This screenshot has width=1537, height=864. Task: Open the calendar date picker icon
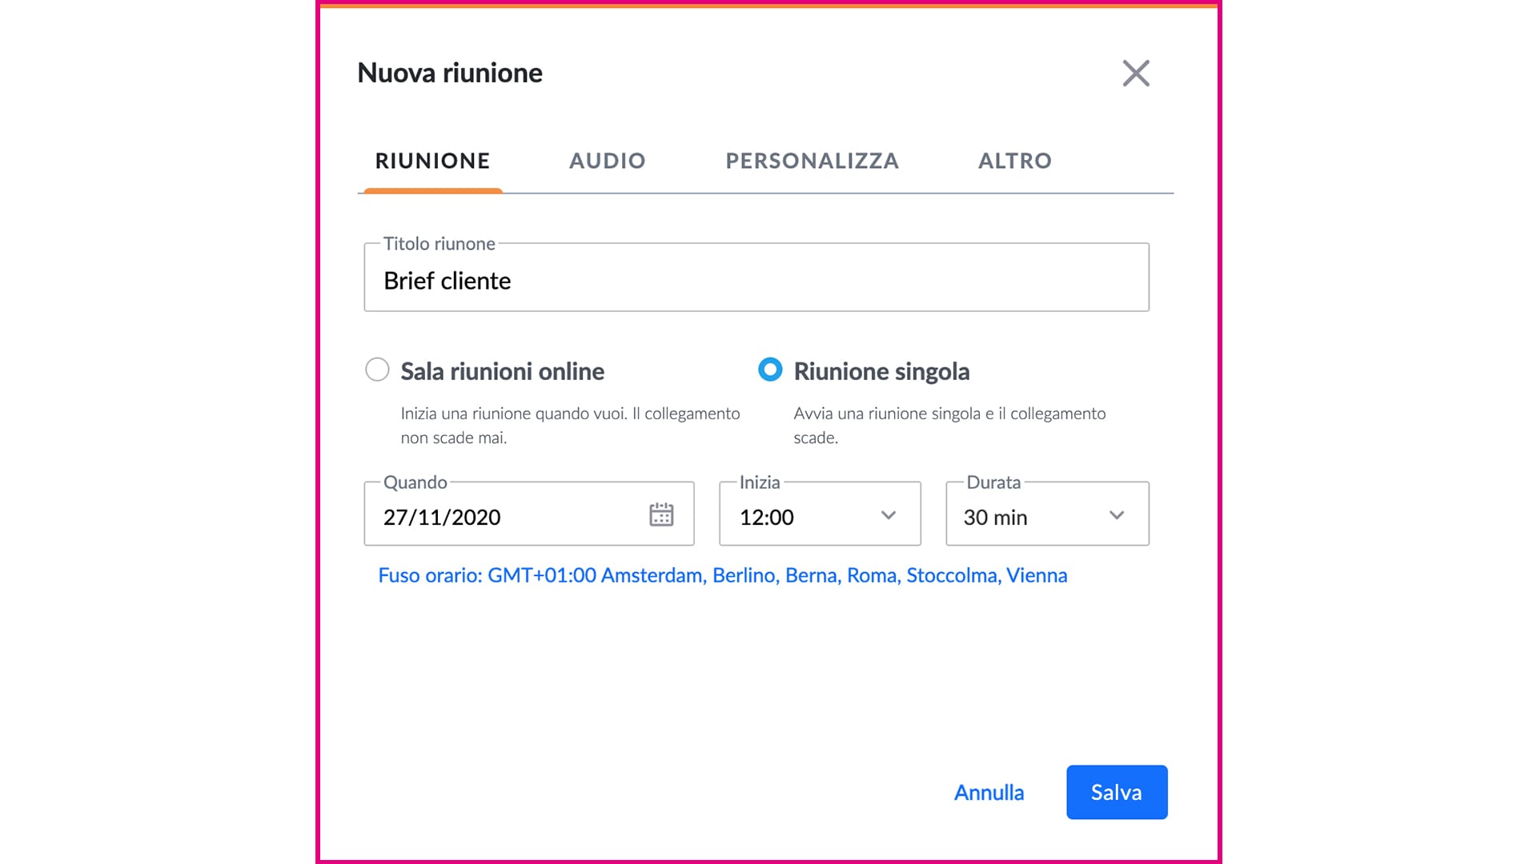click(x=661, y=514)
